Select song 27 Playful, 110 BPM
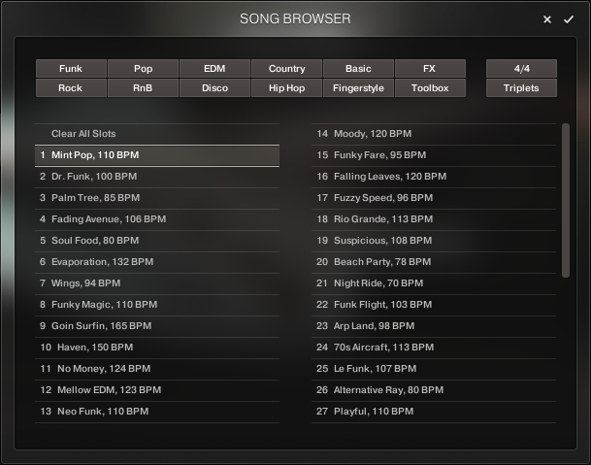 [x=434, y=412]
